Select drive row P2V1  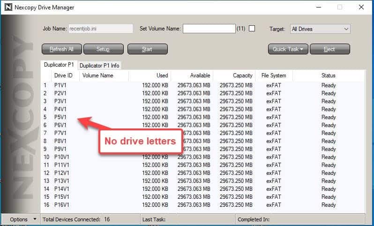pyautogui.click(x=203, y=93)
